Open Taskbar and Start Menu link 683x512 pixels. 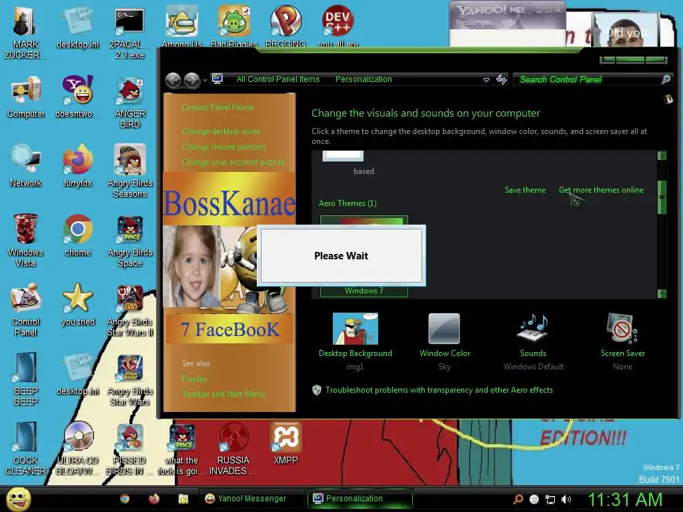223,394
